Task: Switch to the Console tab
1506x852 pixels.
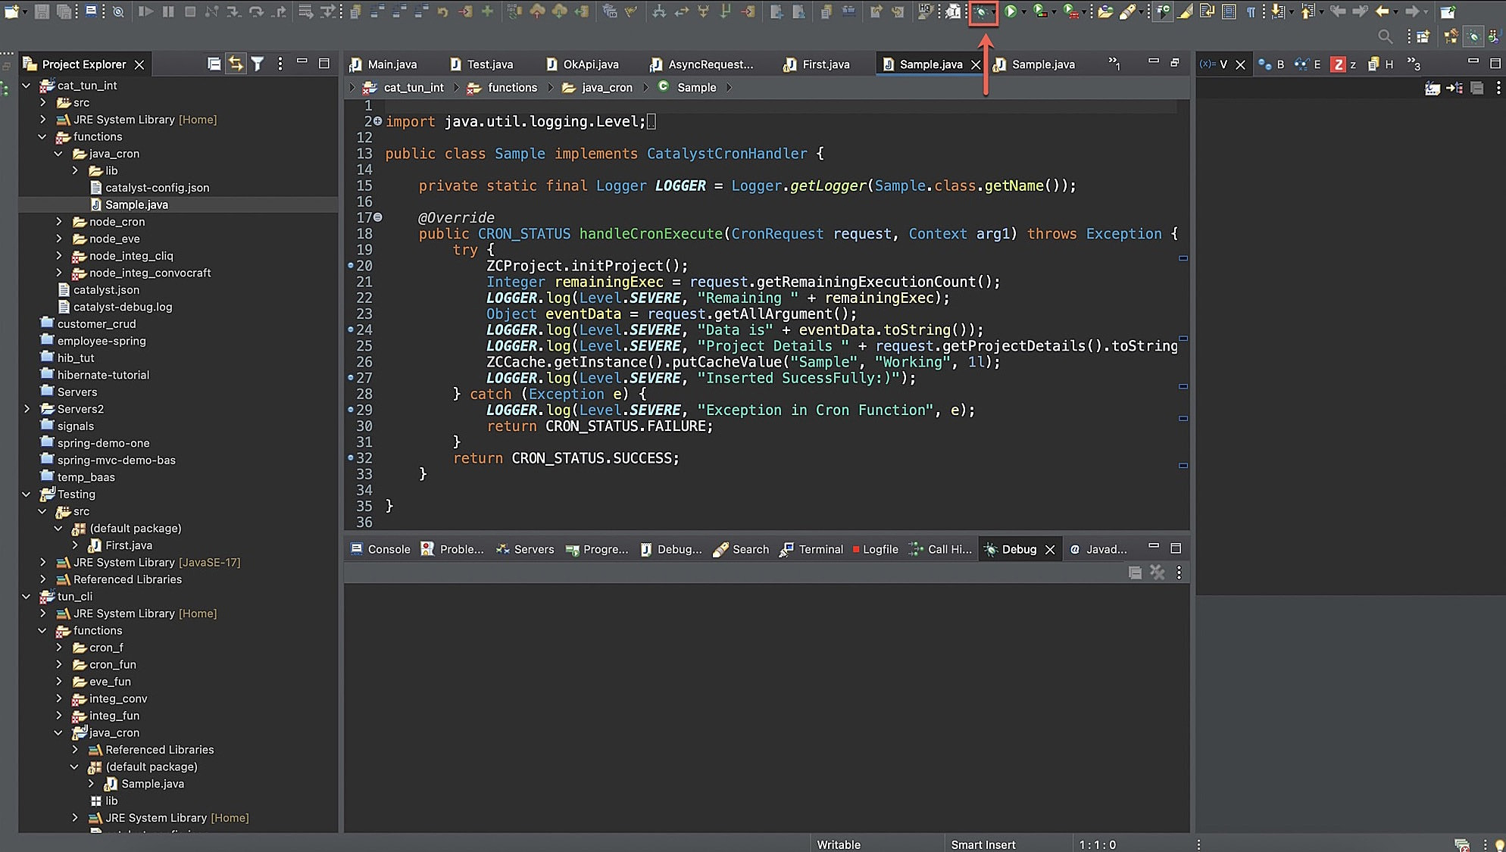Action: pos(387,549)
